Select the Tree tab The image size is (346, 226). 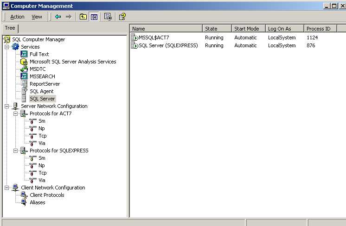click(10, 28)
